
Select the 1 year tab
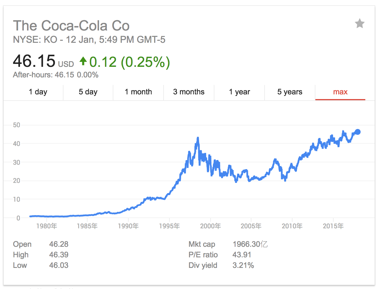[239, 92]
